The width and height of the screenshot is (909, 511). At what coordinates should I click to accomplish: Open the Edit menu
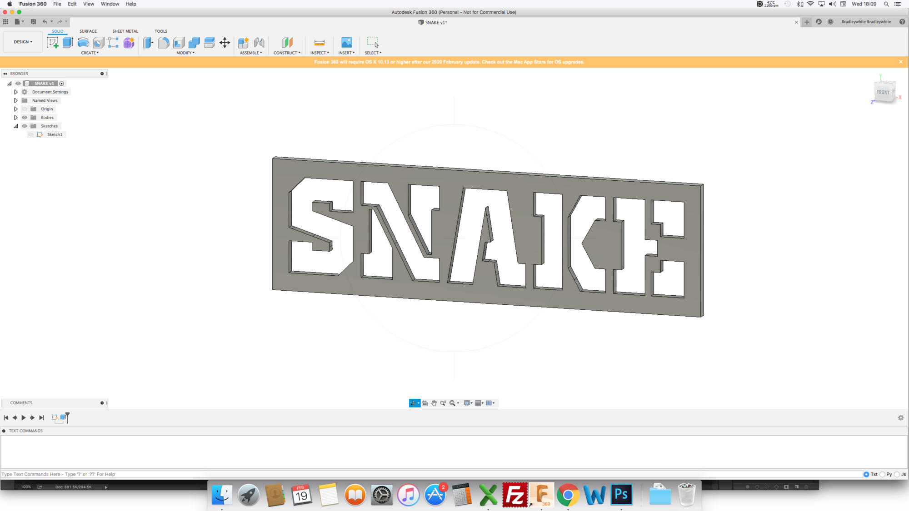[x=72, y=4]
